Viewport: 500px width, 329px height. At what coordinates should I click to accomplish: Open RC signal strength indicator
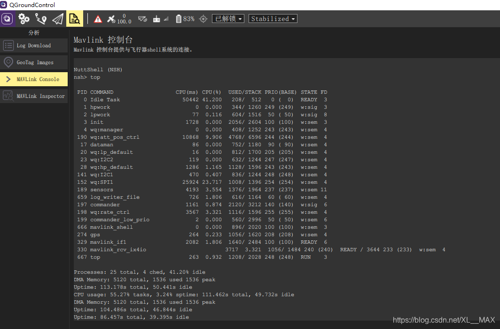pos(160,19)
